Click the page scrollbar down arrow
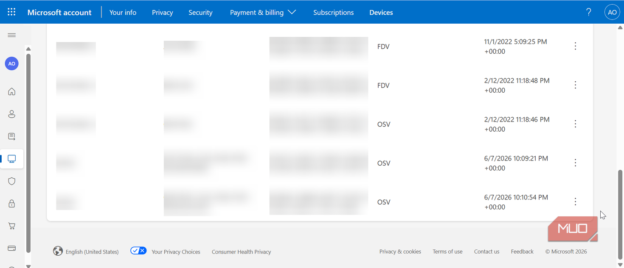The image size is (624, 268). [x=620, y=265]
